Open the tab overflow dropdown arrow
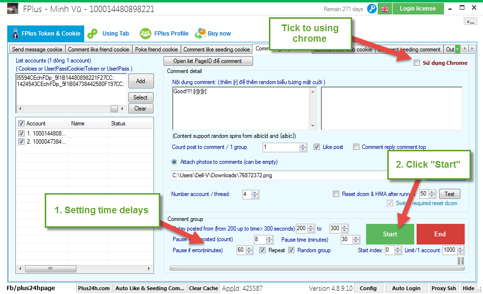483x294 pixels. (x=458, y=49)
